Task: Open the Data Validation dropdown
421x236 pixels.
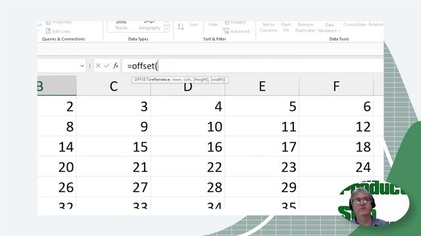Action: pyautogui.click(x=329, y=28)
